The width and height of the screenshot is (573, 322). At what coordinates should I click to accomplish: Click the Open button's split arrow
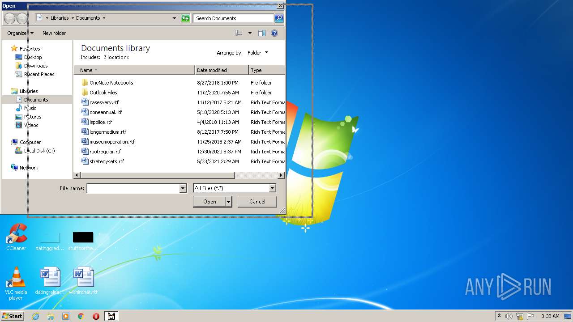[x=229, y=202]
